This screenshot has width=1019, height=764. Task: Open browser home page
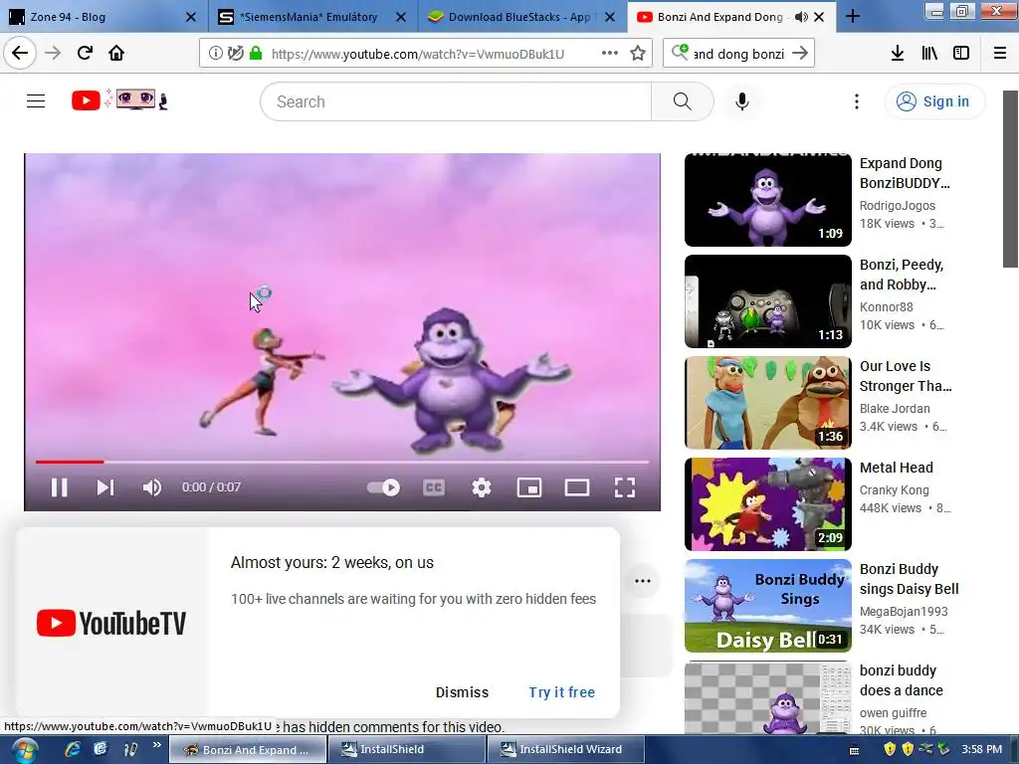pos(116,54)
